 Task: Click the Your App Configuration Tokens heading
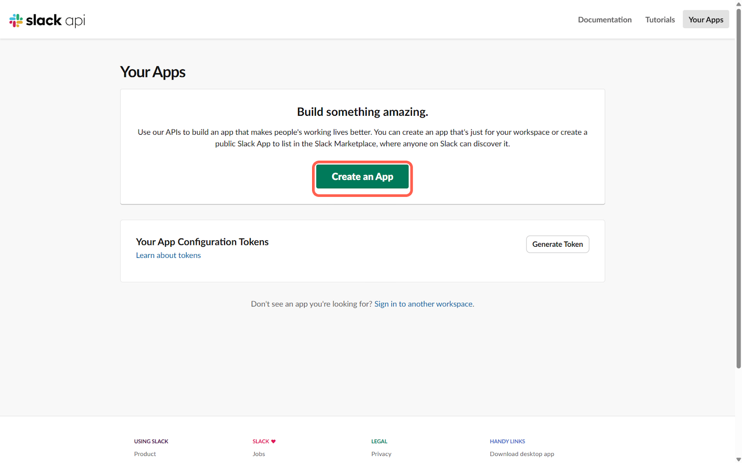point(202,242)
